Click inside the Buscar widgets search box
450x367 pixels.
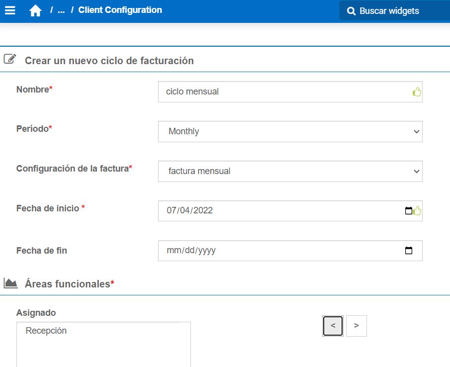[x=393, y=10]
